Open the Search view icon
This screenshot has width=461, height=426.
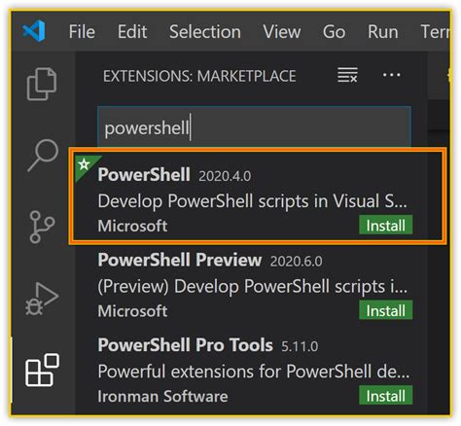coord(43,156)
